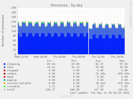Click the stopped legend color swatch
The image size is (133, 99).
(x=5, y=70)
